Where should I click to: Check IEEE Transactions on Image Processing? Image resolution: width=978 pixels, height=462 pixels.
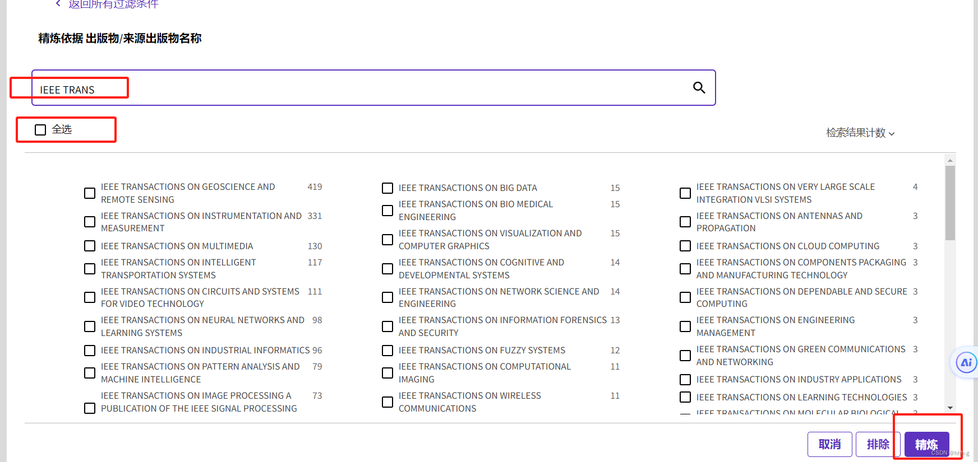pyautogui.click(x=90, y=408)
